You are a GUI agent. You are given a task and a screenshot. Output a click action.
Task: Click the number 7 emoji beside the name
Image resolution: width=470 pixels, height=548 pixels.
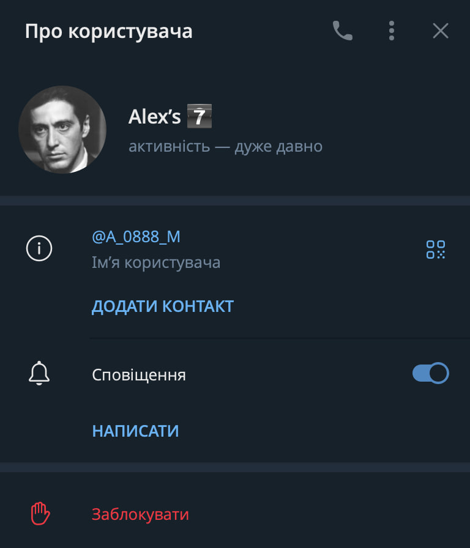[x=199, y=116]
